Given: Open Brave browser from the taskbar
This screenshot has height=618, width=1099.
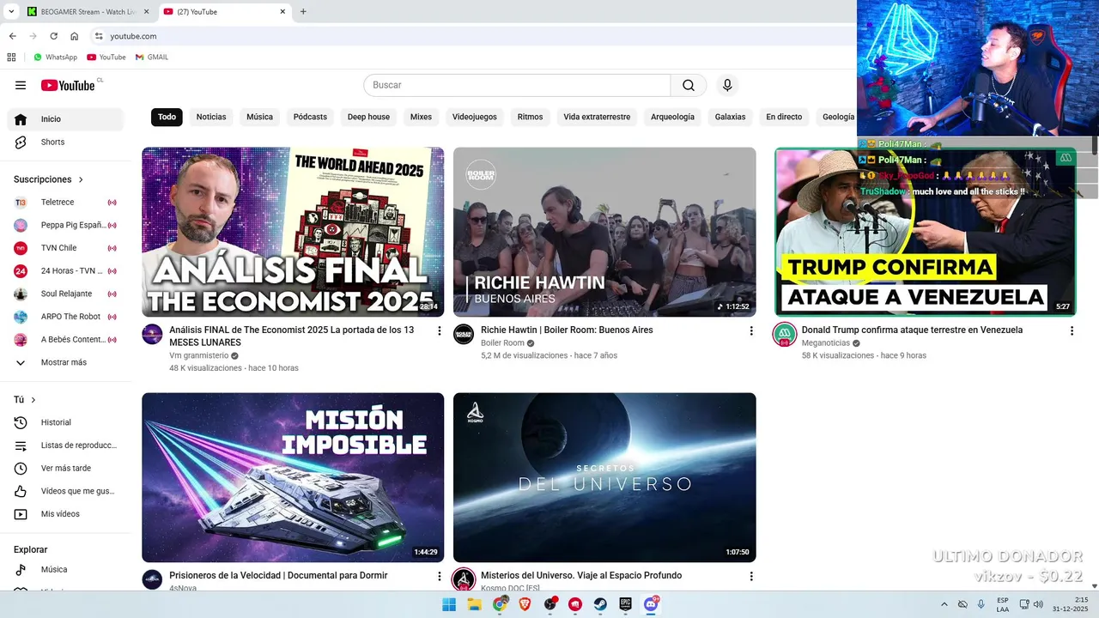Looking at the screenshot, I should click(x=525, y=604).
